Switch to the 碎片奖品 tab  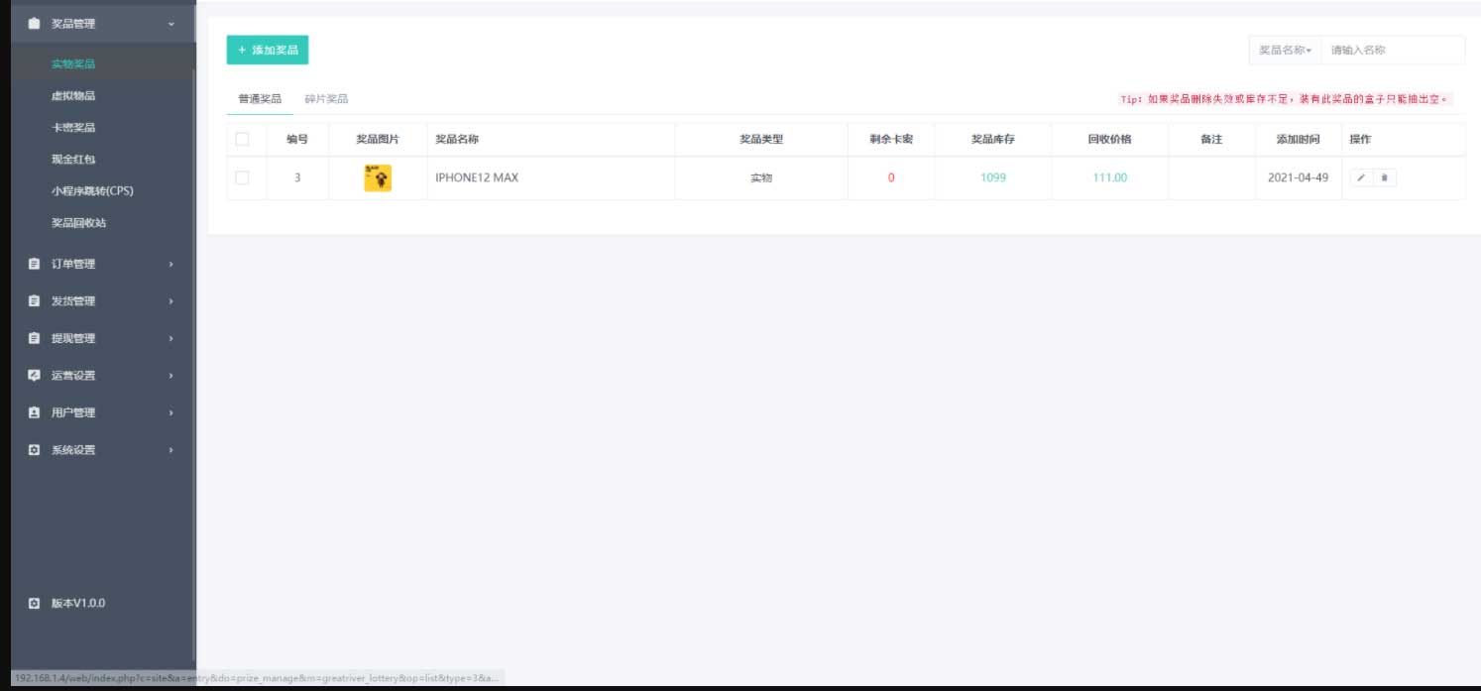pyautogui.click(x=326, y=99)
